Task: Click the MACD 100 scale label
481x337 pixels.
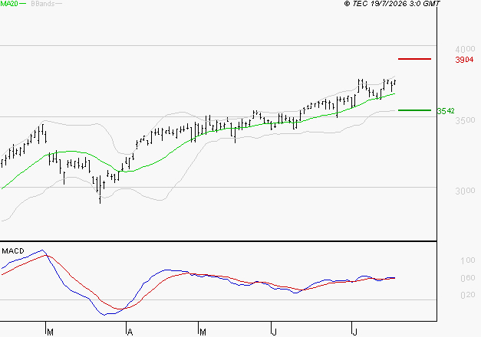Action: (x=468, y=260)
